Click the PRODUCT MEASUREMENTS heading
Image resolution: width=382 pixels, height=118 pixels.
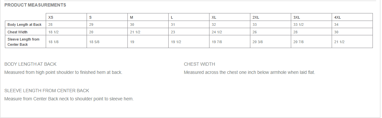35,5
